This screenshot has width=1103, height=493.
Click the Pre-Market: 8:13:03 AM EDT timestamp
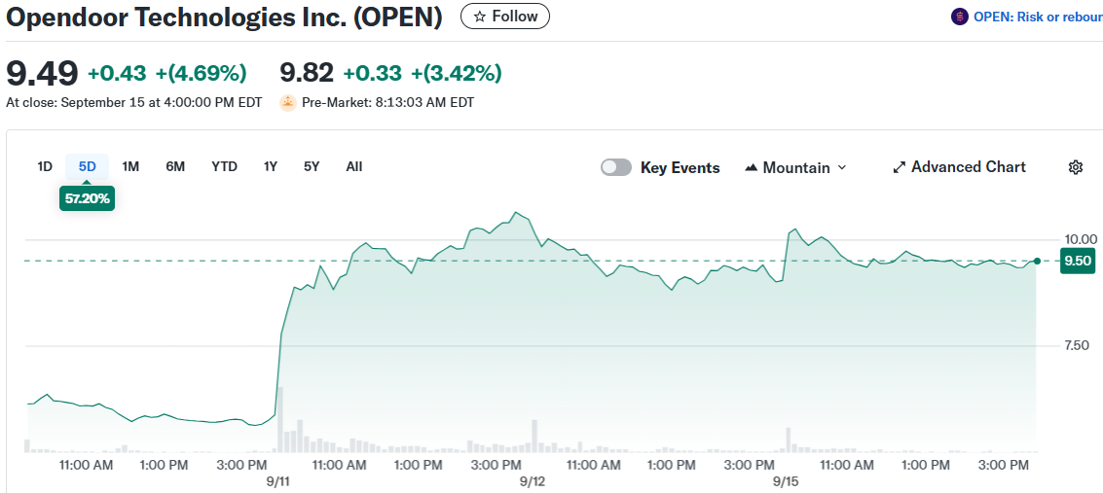pyautogui.click(x=387, y=102)
